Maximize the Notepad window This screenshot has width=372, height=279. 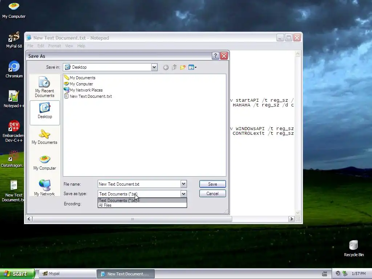(x=288, y=38)
